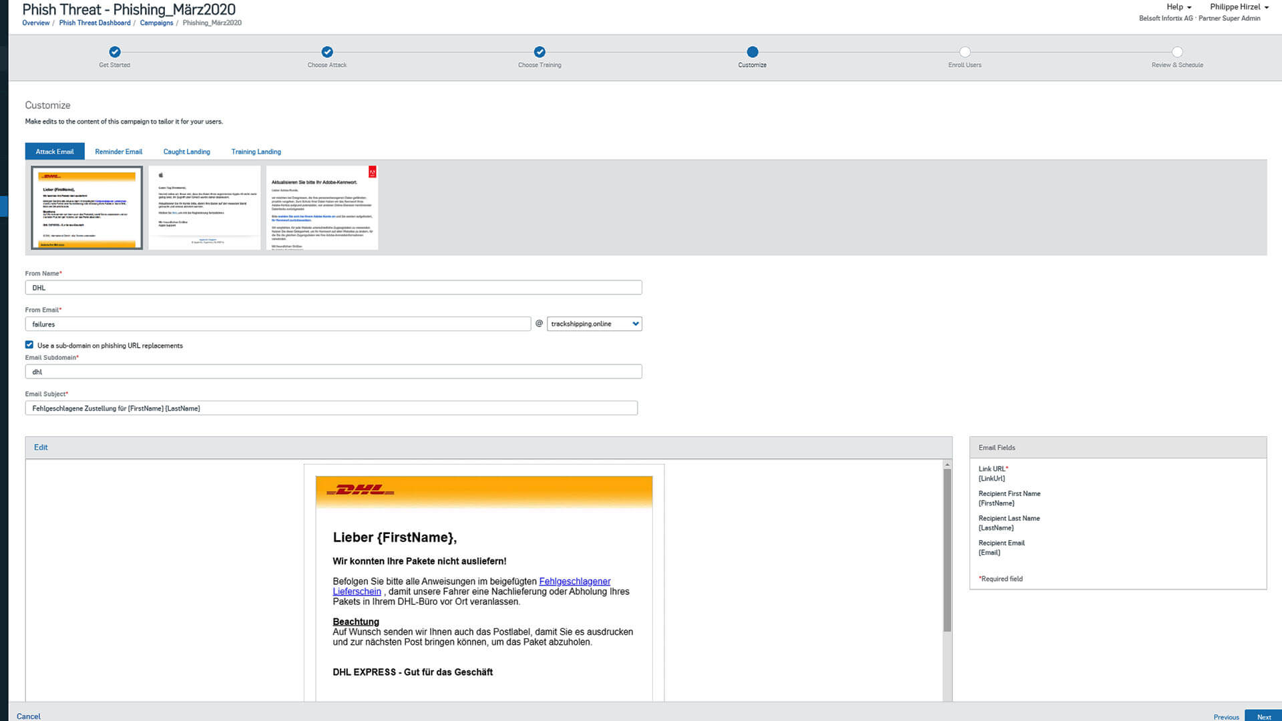This screenshot has width=1282, height=721.
Task: Click 'DHL EXPRESS - Gut für das Geschäft' text
Action: click(x=413, y=672)
